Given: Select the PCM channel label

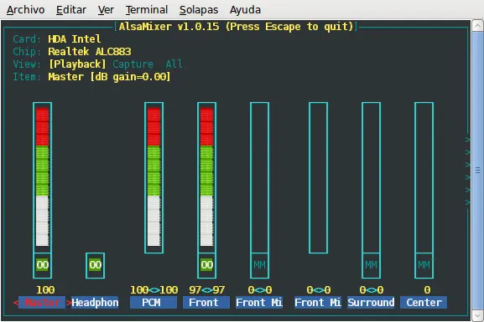Looking at the screenshot, I should pyautogui.click(x=154, y=302).
